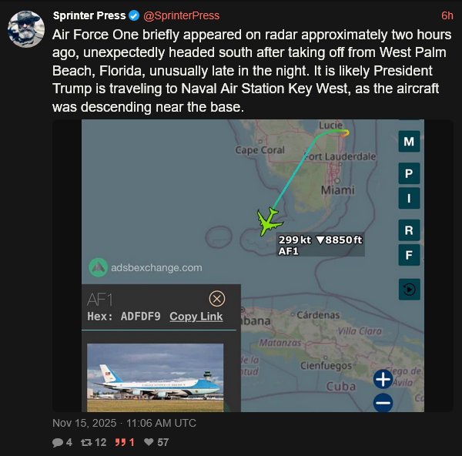Viewport: 462px width, 456px height.
Task: Toggle the P map button
Action: click(409, 174)
